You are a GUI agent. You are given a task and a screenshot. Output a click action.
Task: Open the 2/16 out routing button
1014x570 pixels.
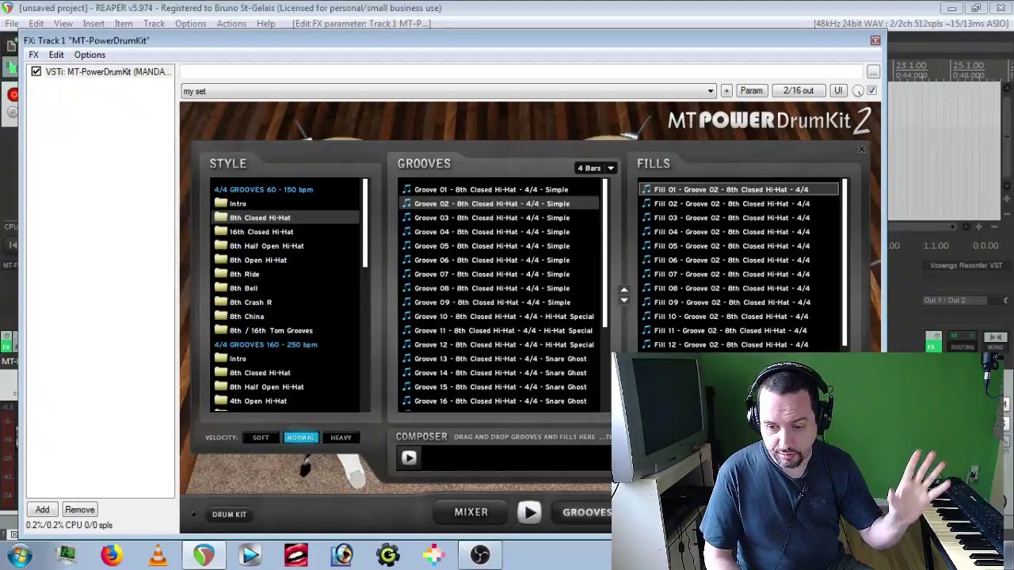tap(799, 91)
